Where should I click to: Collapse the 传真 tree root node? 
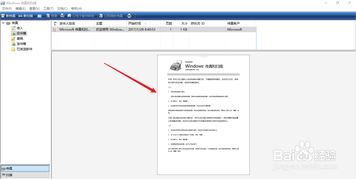click(x=3, y=23)
